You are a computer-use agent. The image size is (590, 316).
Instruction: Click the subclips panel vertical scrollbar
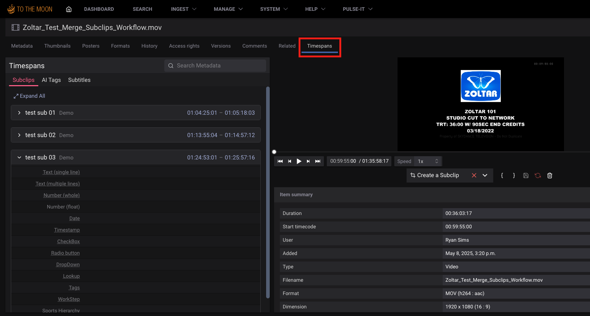point(268,192)
